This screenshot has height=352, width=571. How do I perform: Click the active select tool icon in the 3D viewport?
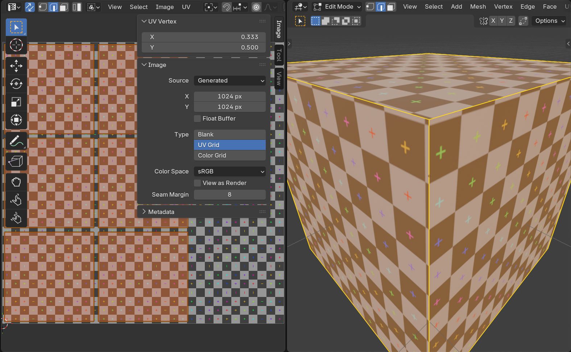(x=300, y=21)
